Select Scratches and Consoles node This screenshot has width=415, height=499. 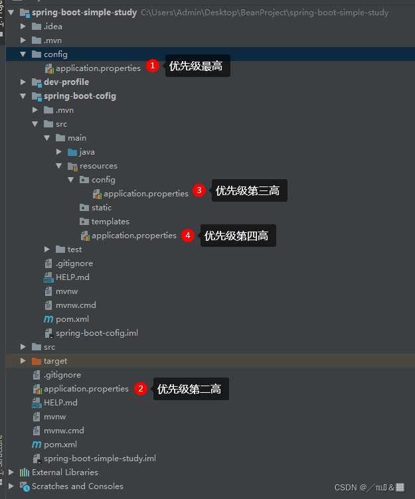tap(78, 486)
